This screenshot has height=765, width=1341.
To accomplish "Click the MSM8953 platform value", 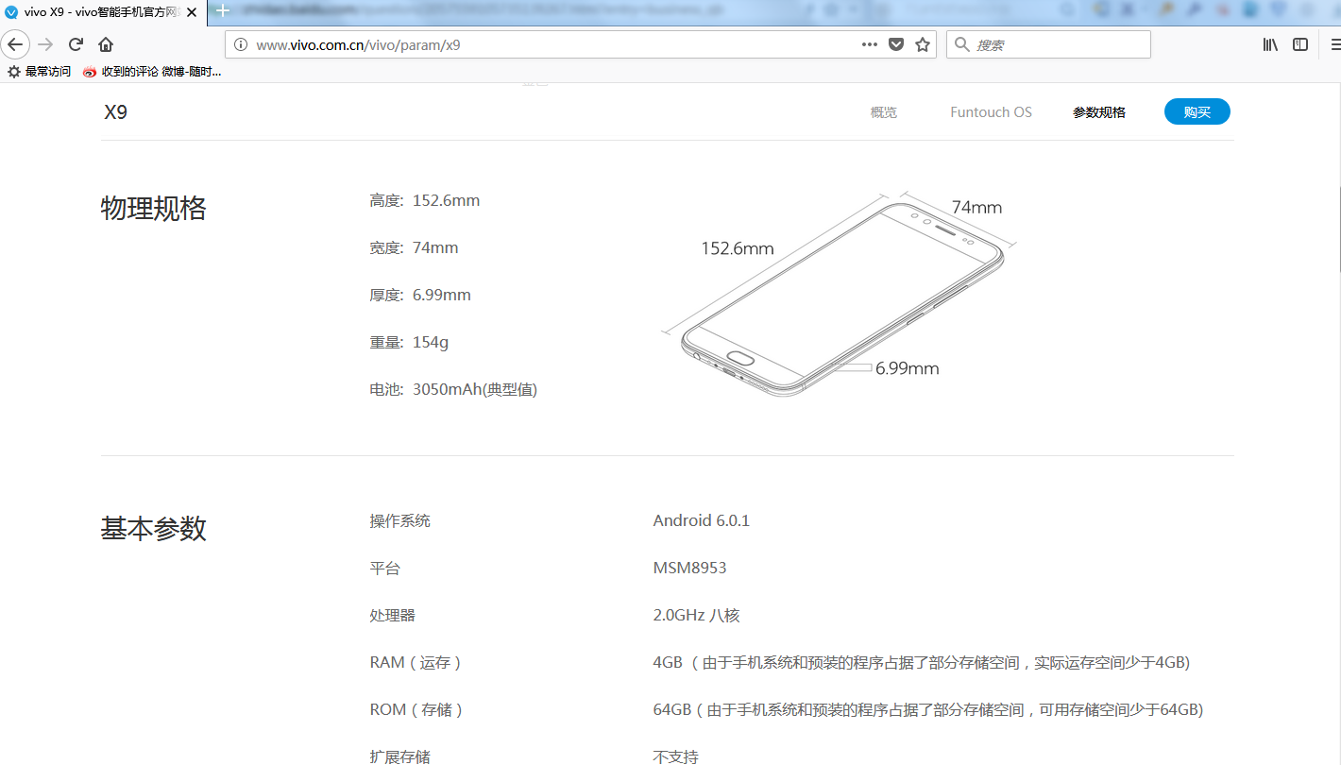I will click(x=689, y=568).
